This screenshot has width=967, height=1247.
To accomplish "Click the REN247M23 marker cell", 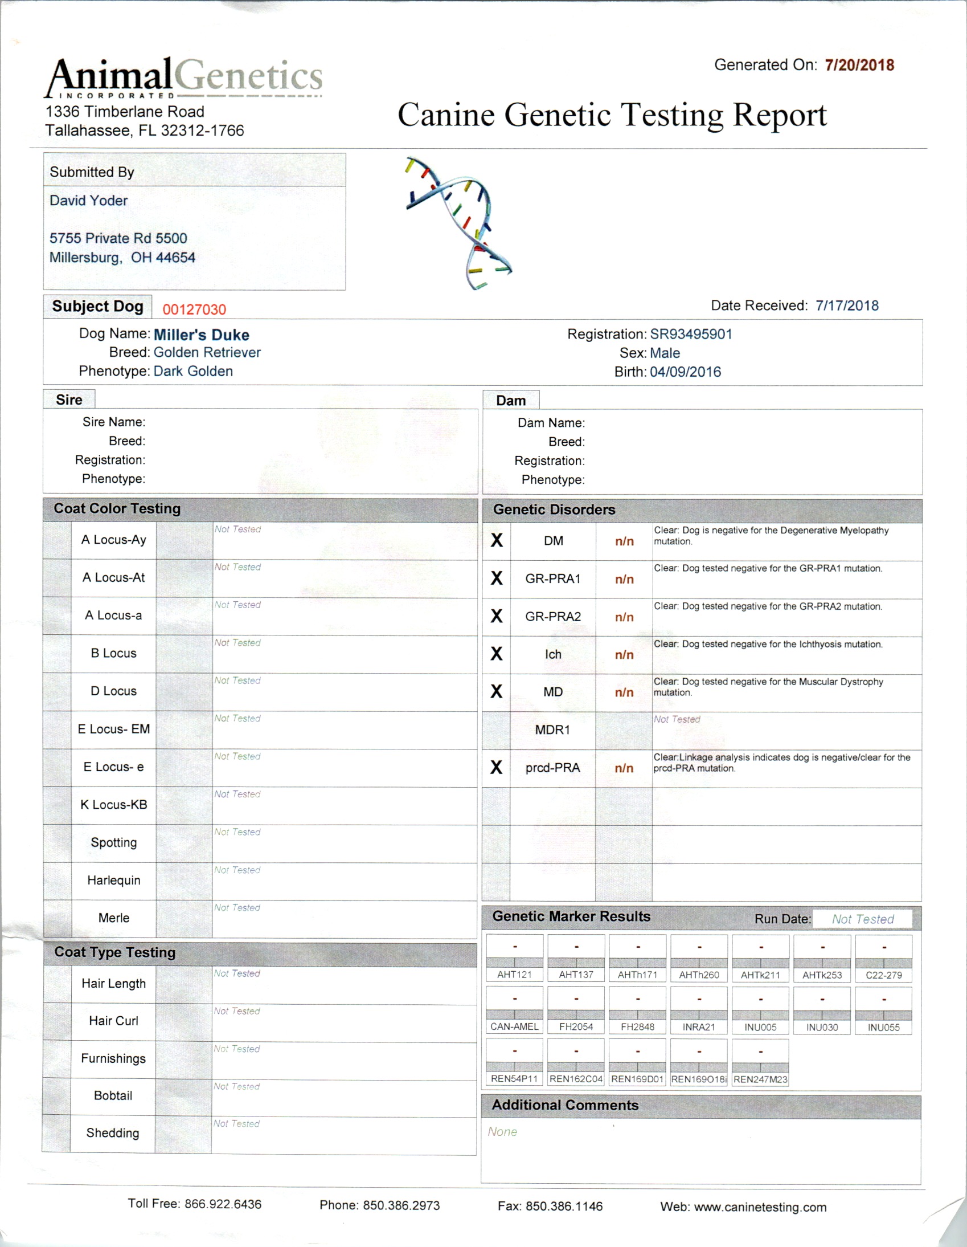I will [x=761, y=1062].
